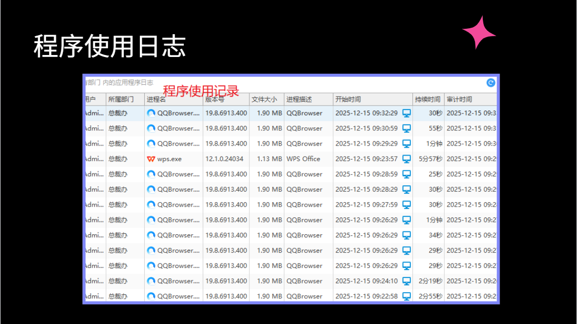Select version cell 12.1.0.24034
This screenshot has height=324, width=577.
[x=225, y=159]
